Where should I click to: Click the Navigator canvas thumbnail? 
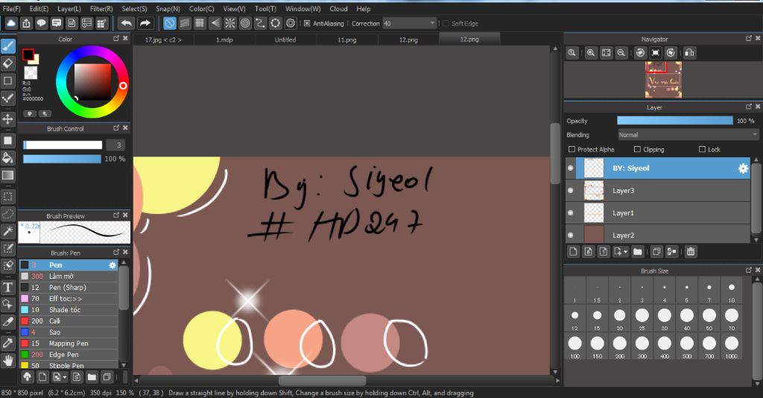pos(663,80)
